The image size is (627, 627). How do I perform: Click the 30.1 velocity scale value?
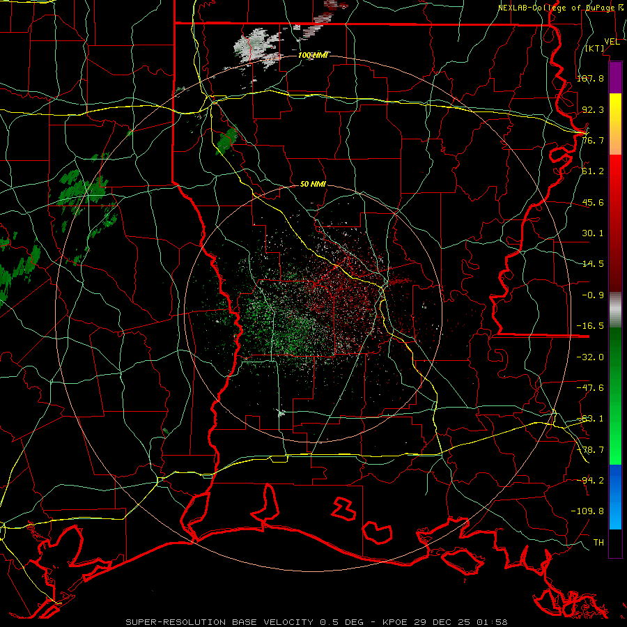coord(593,233)
